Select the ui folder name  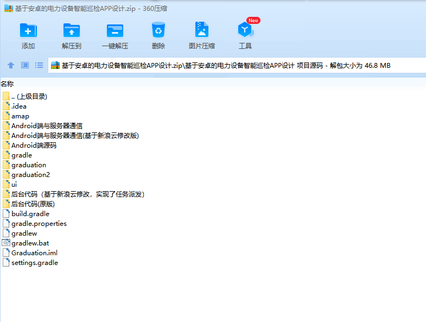click(14, 185)
